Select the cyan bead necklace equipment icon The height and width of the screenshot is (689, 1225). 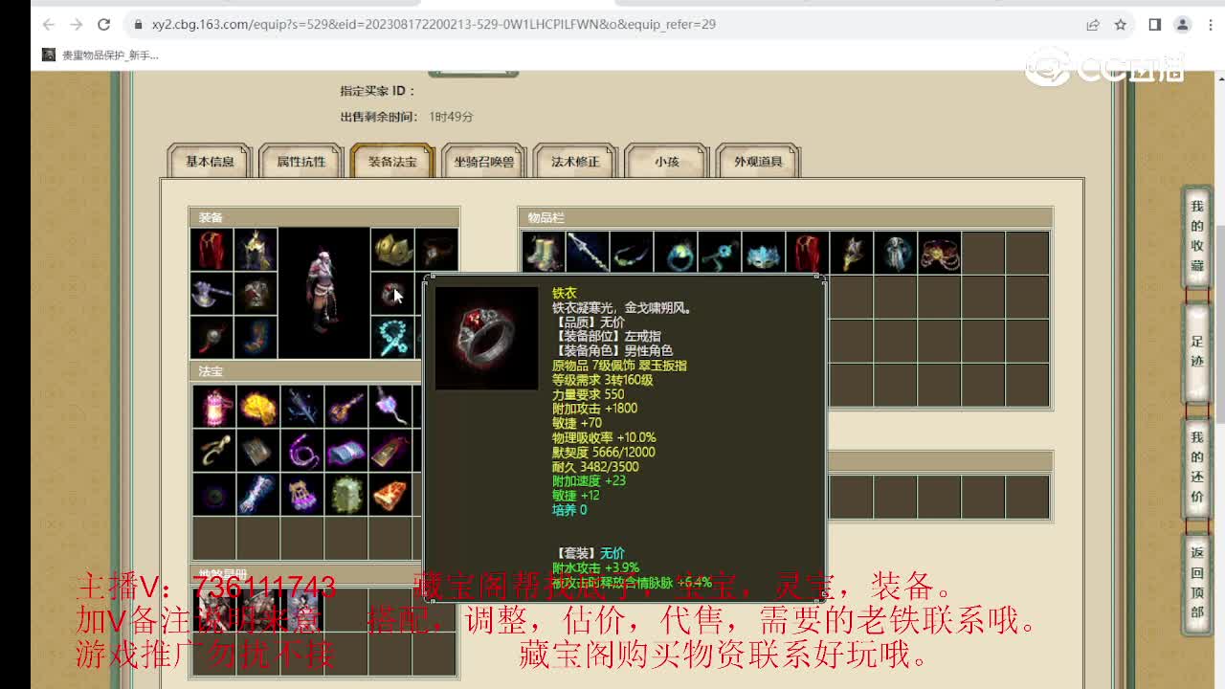pos(392,338)
